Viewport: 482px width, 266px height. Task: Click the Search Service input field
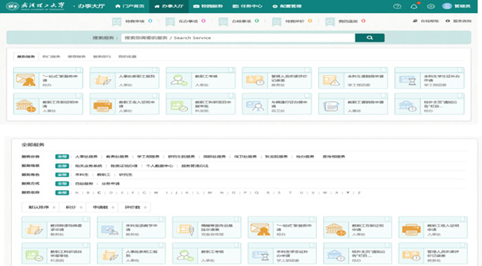[x=238, y=38]
